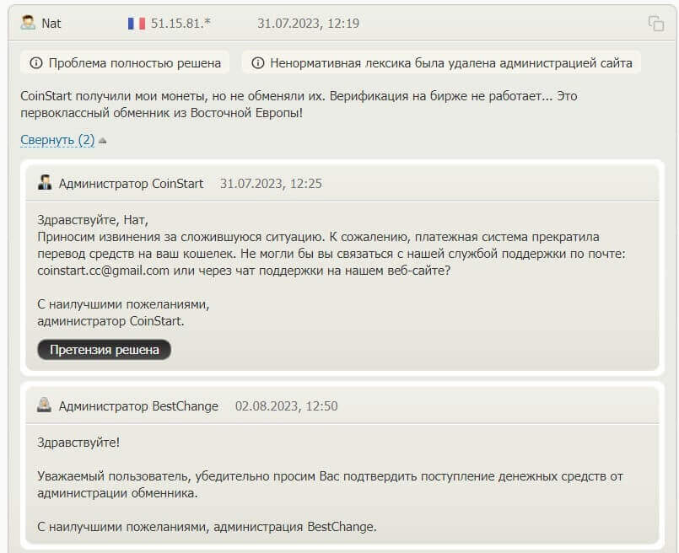This screenshot has height=553, width=679.
Task: Click the BestChange administrator avatar icon
Action: pyautogui.click(x=45, y=405)
